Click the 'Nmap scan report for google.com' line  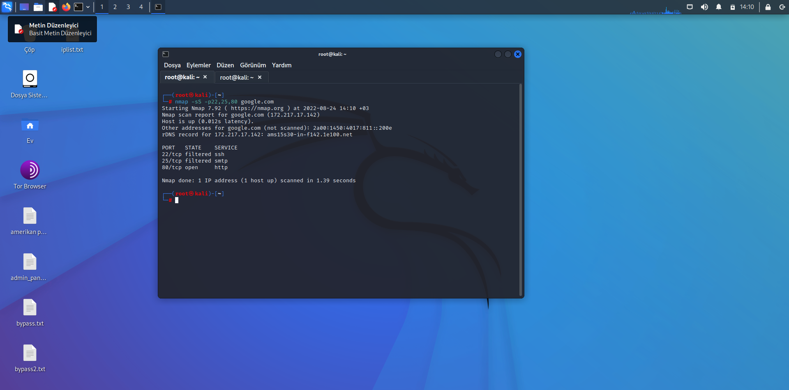(241, 115)
